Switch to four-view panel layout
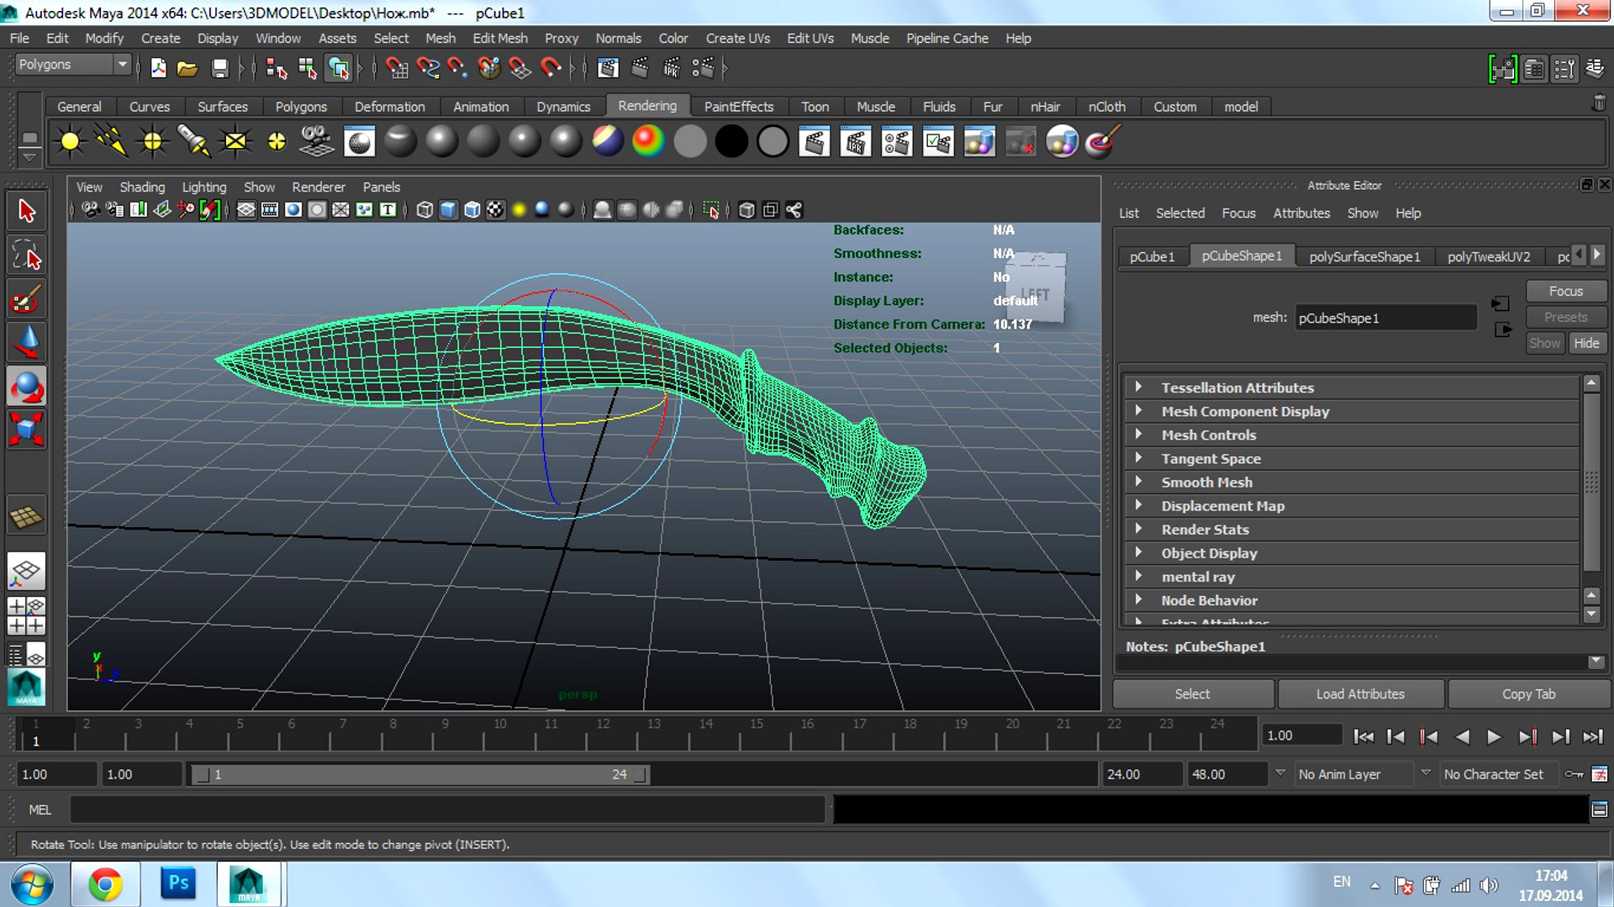This screenshot has width=1614, height=907. [x=26, y=616]
